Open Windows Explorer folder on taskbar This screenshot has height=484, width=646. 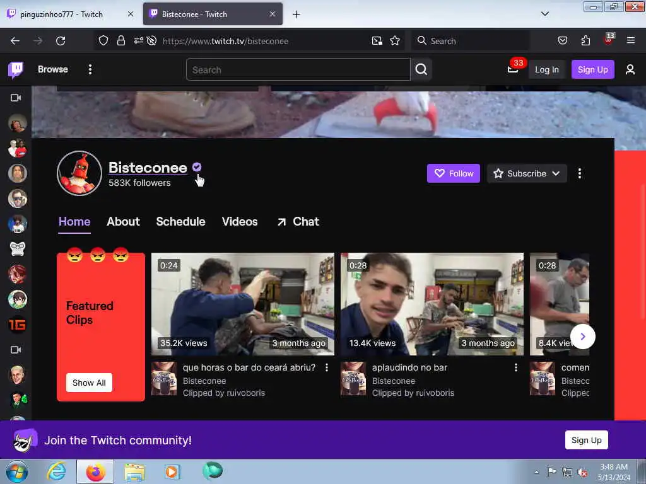[x=134, y=472]
